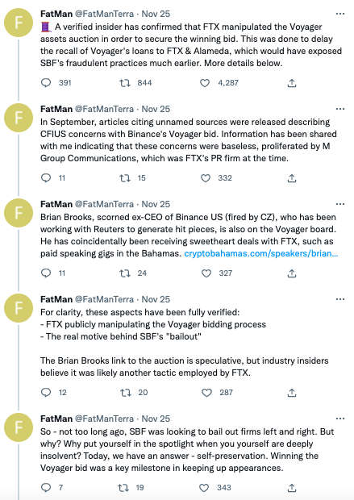Open the F avatar on the Brian Brooks tweet
Viewport: 354px width, 500px height.
pyautogui.click(x=19, y=213)
